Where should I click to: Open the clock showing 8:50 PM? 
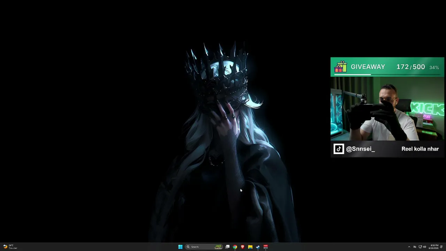point(434,247)
